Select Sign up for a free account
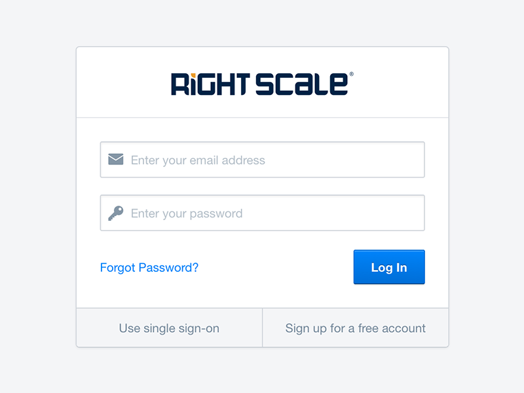The height and width of the screenshot is (393, 524). click(x=356, y=328)
